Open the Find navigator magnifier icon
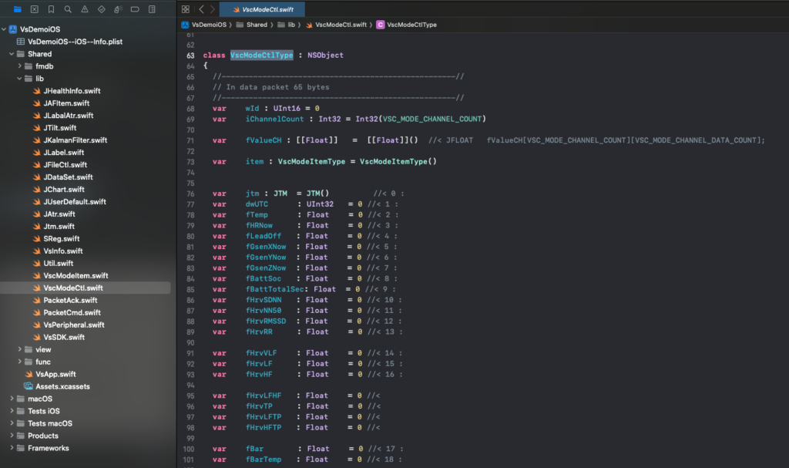The image size is (789, 468). (68, 9)
